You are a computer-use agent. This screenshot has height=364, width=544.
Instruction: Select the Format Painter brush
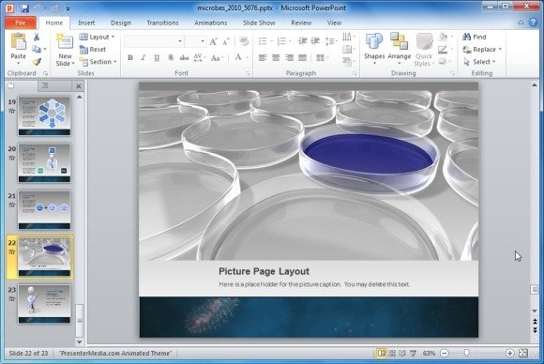(37, 62)
